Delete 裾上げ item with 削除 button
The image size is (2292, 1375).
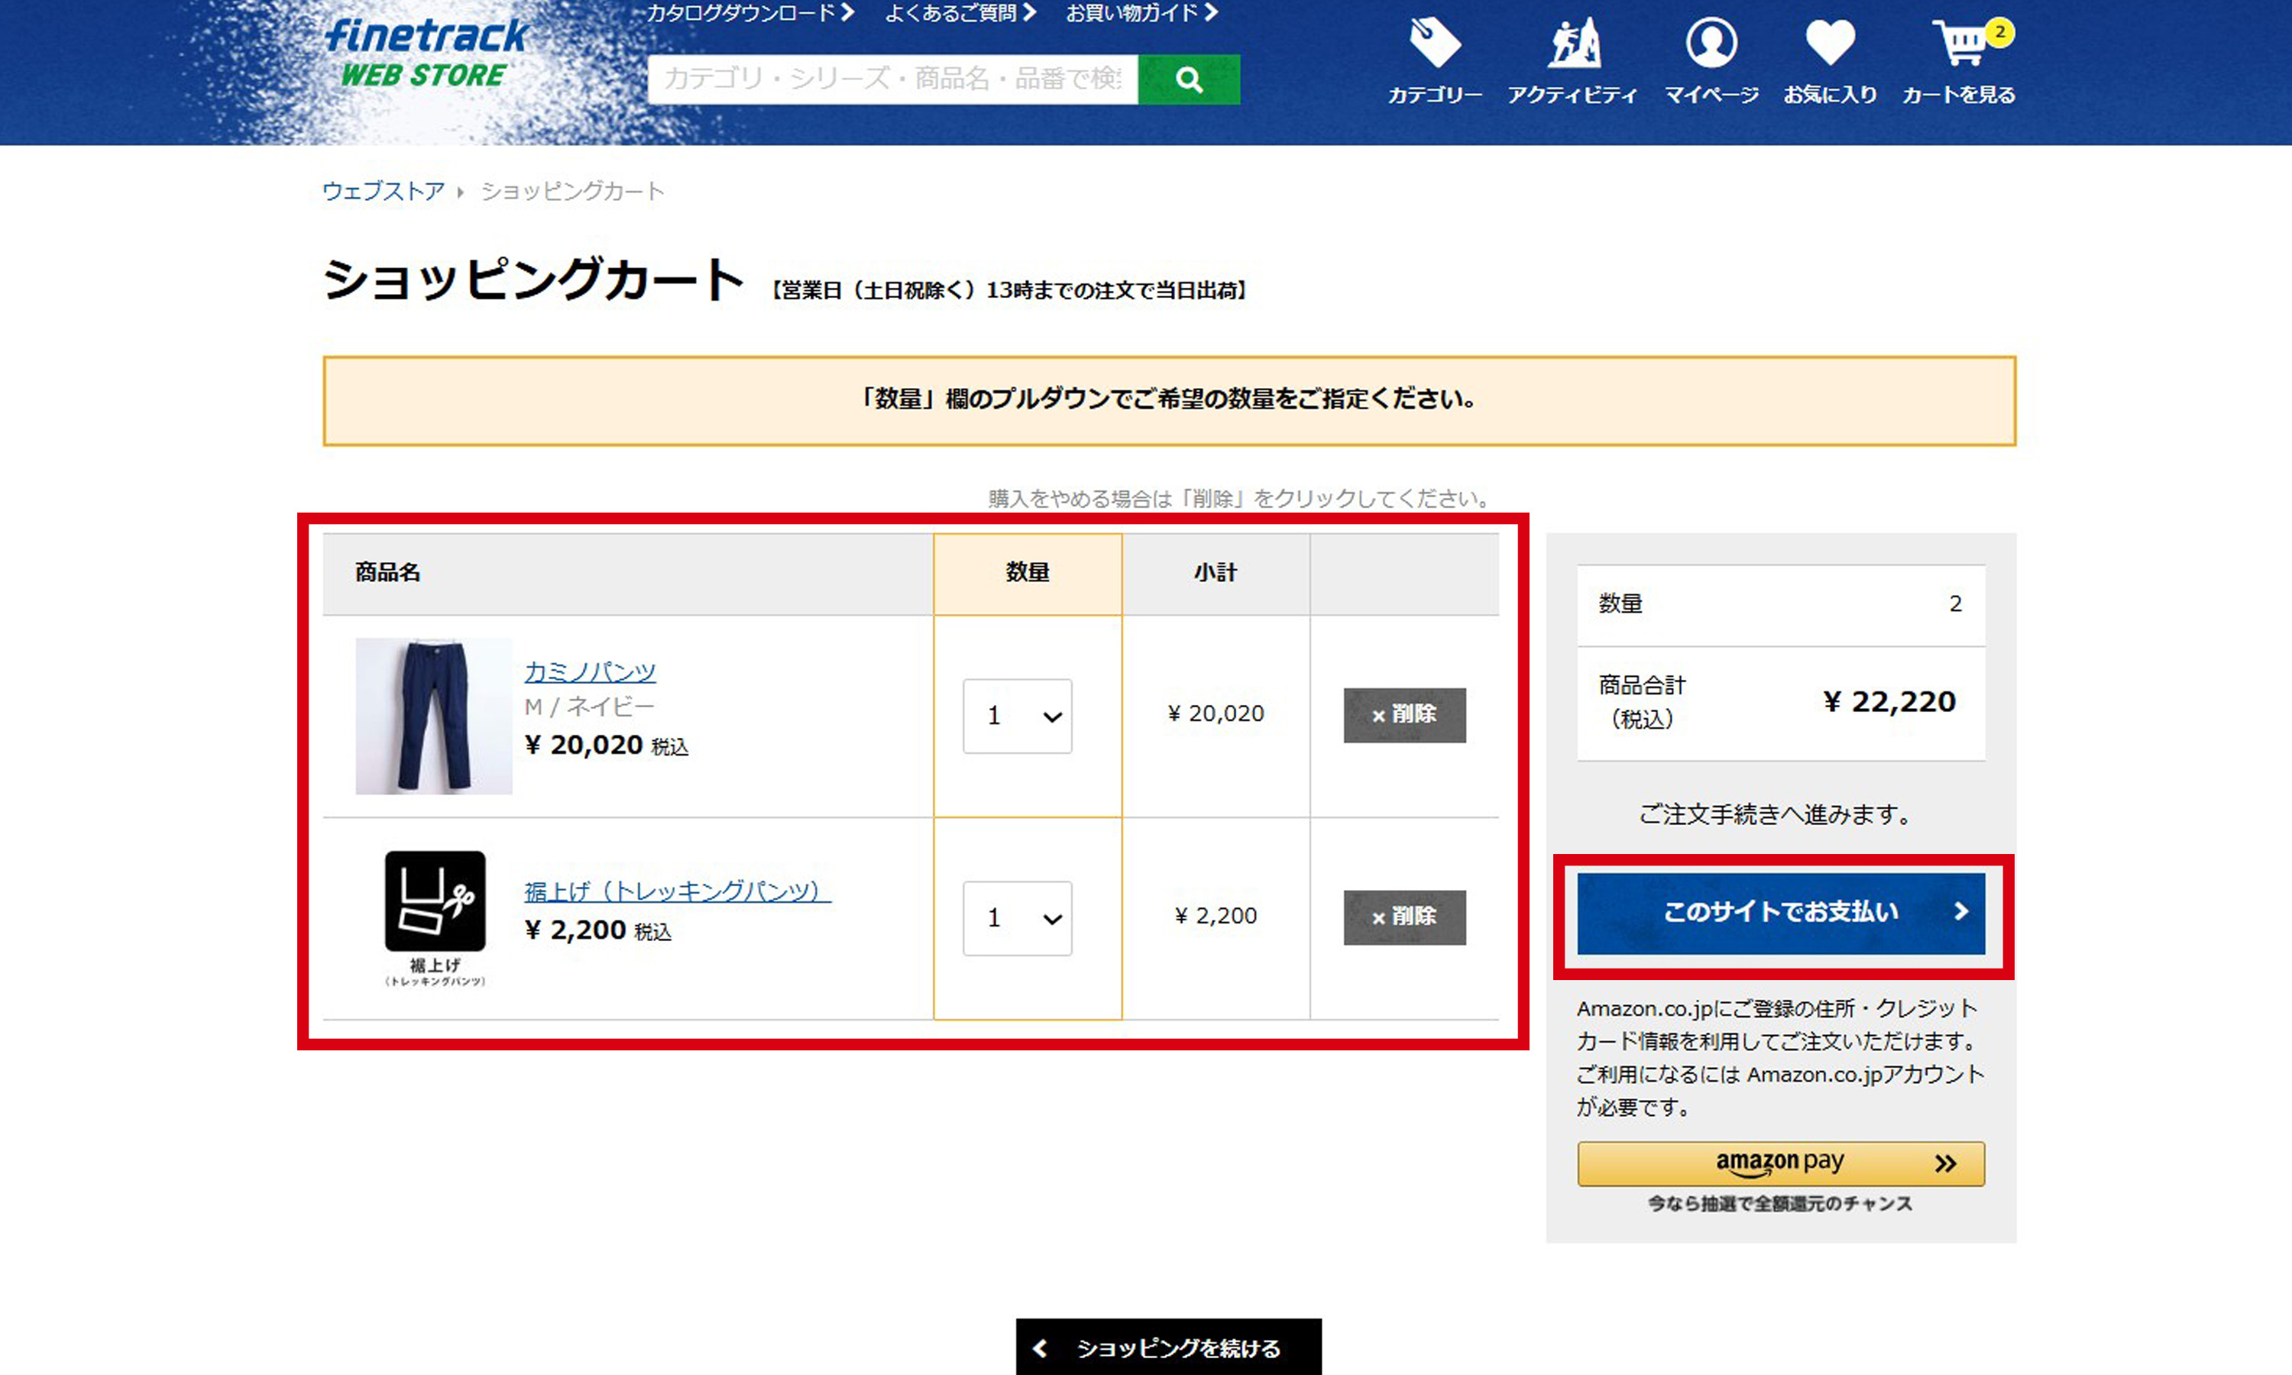click(1404, 917)
